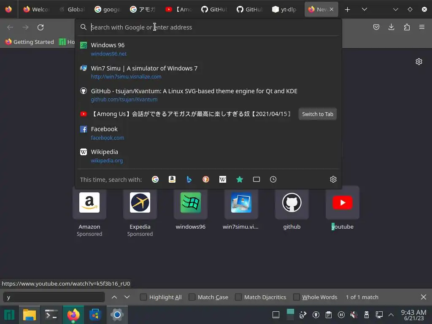Open Getting Started bookmark

[x=30, y=42]
